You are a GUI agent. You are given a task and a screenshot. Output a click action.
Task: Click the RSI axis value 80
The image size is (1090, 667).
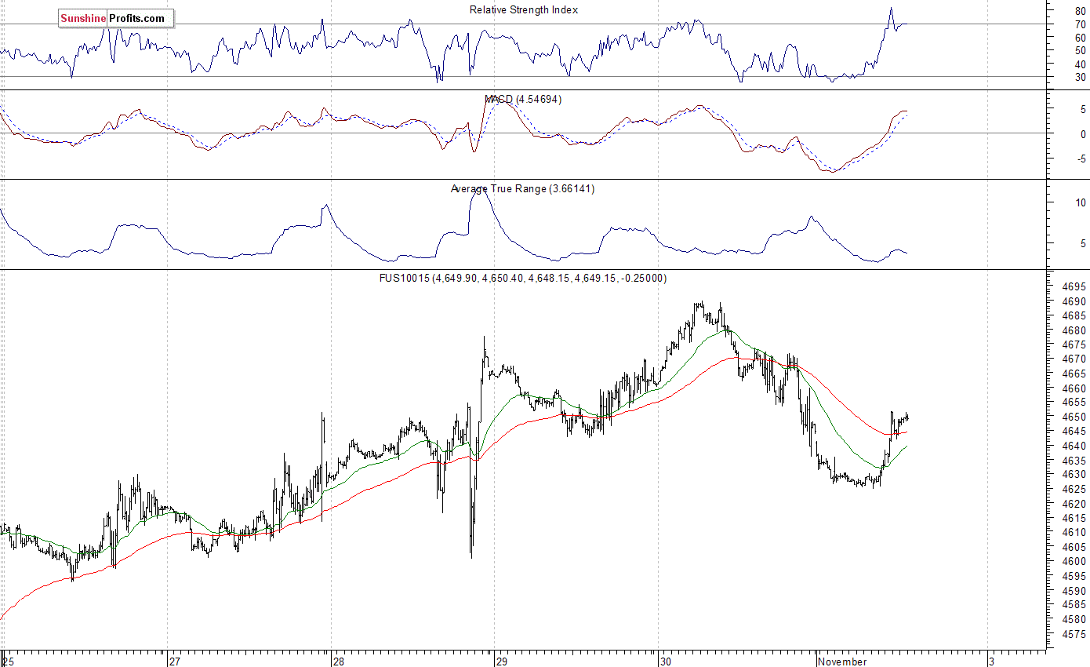1081,12
